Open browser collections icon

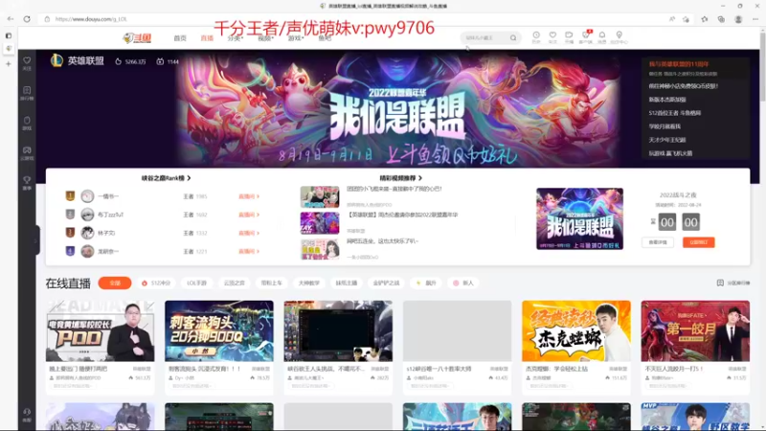tap(721, 19)
